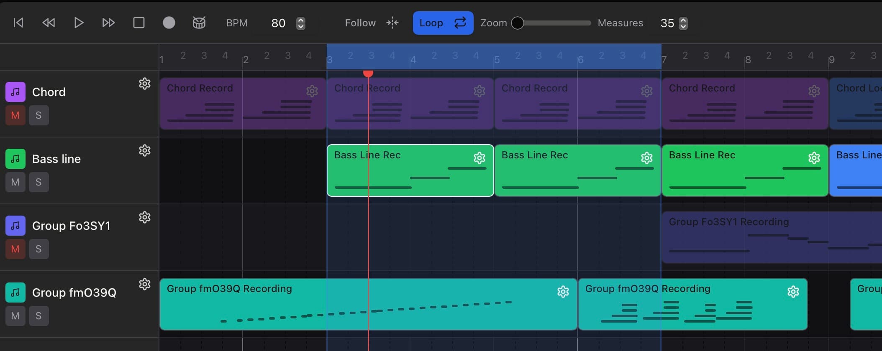Click the Group Fo3SY1 track name

click(x=71, y=226)
